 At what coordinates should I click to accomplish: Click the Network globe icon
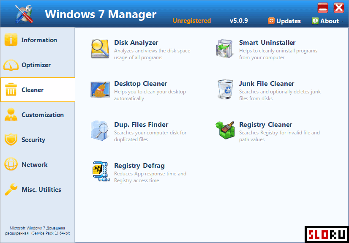click(11, 164)
